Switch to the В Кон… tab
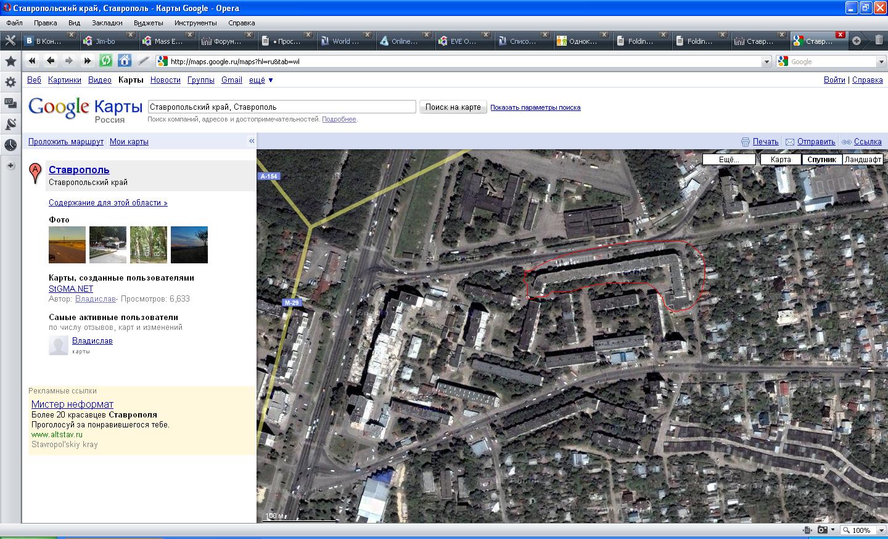Viewport: 888px width, 539px height. tap(49, 41)
